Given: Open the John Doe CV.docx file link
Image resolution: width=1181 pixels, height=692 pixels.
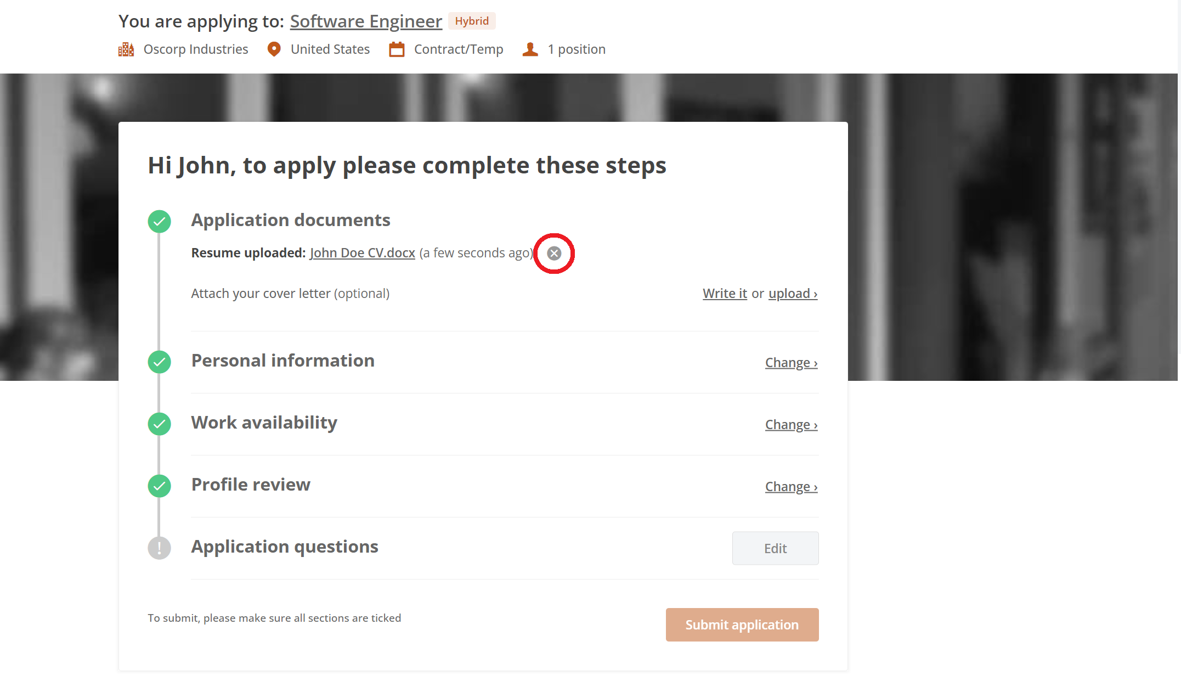Looking at the screenshot, I should tap(362, 252).
